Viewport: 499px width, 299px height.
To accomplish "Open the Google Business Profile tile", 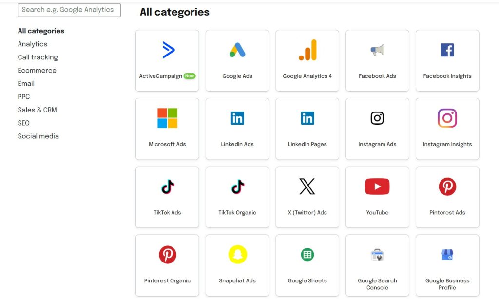I will click(447, 264).
